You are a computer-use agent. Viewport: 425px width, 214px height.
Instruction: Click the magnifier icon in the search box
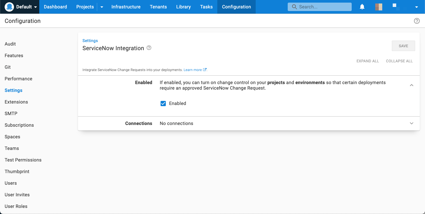[294, 7]
